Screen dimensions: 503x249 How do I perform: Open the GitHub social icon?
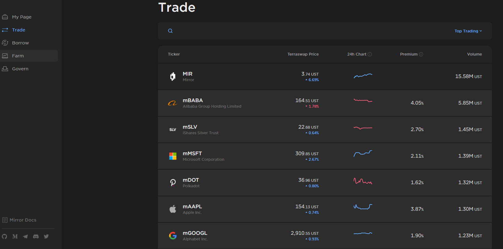pos(4,236)
